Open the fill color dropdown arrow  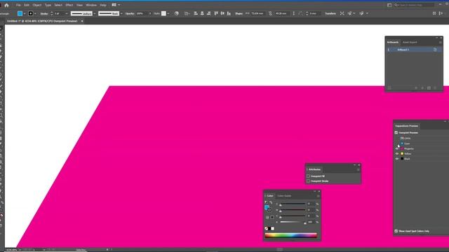tap(25, 13)
